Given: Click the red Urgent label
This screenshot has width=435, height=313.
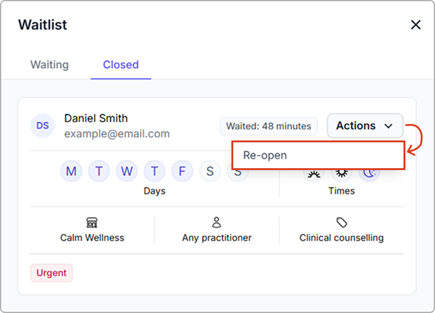Looking at the screenshot, I should 52,273.
